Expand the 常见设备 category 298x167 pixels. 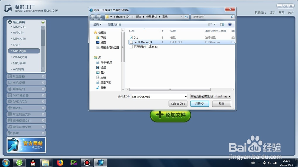pos(26,76)
